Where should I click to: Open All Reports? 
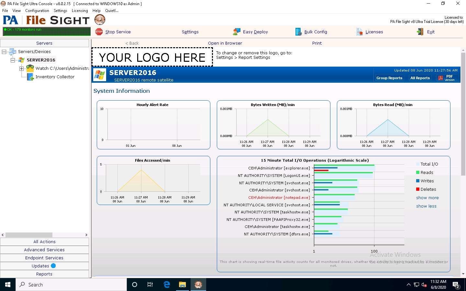(x=420, y=78)
